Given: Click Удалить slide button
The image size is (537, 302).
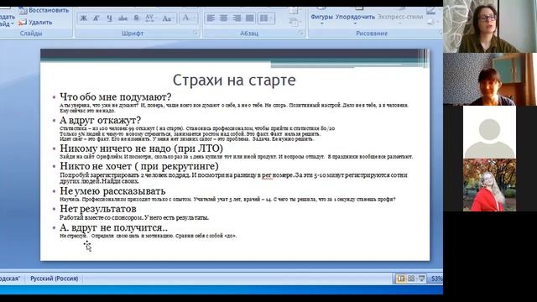Looking at the screenshot, I should coord(35,23).
